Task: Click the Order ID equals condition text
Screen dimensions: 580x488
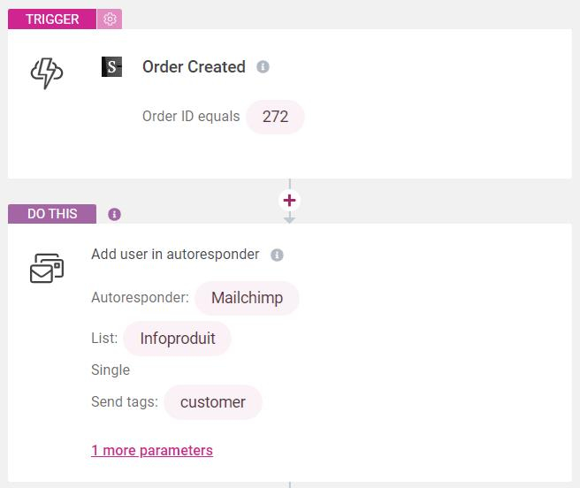Action: pyautogui.click(x=191, y=117)
